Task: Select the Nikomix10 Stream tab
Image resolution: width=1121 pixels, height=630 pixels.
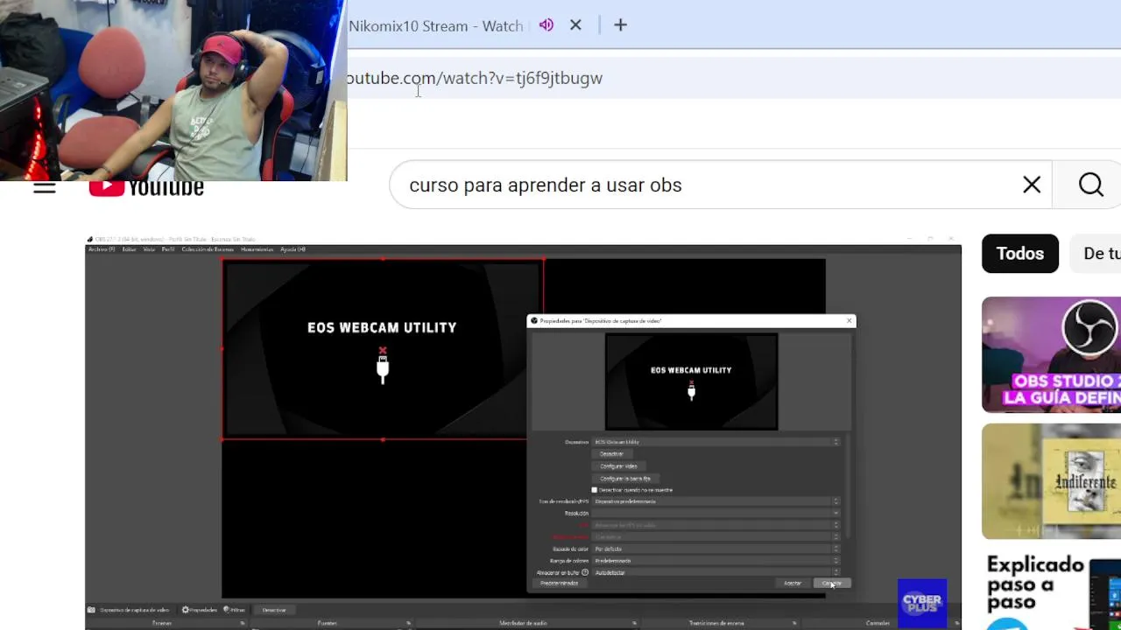Action: (x=435, y=25)
